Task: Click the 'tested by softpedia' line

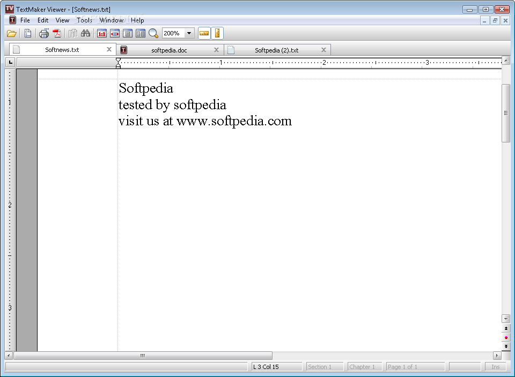Action: [x=172, y=105]
